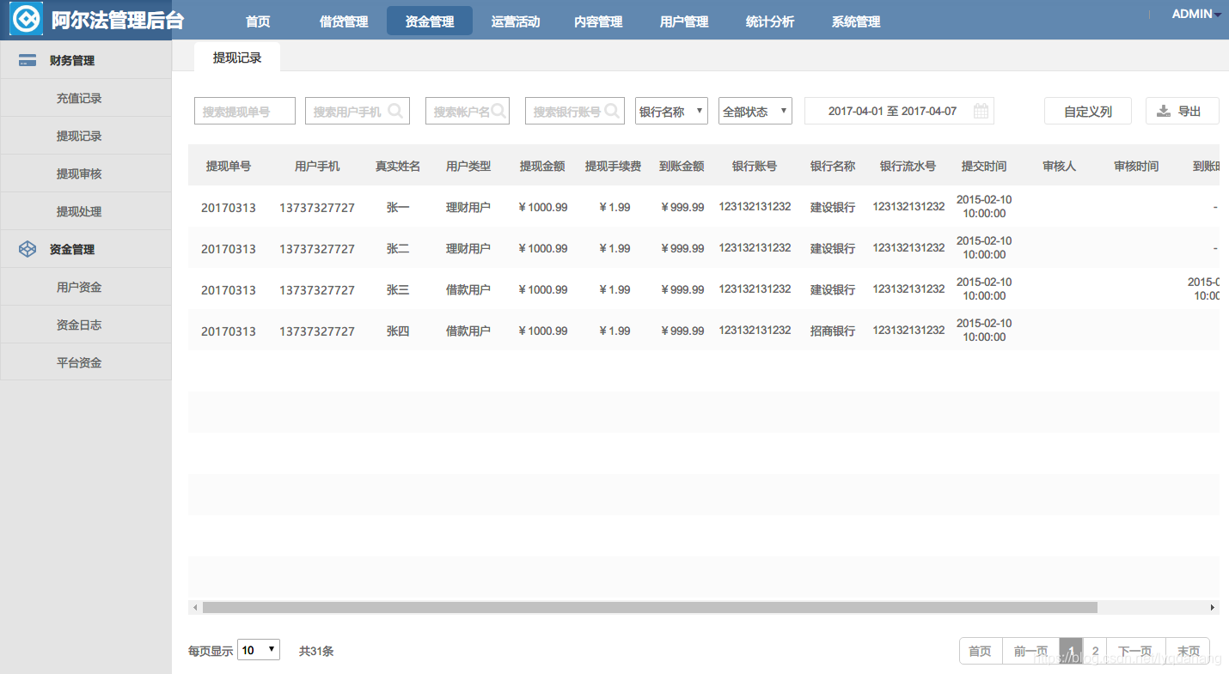Click the magnifier icon in 搜索用户手机 field
The height and width of the screenshot is (674, 1229).
click(395, 111)
